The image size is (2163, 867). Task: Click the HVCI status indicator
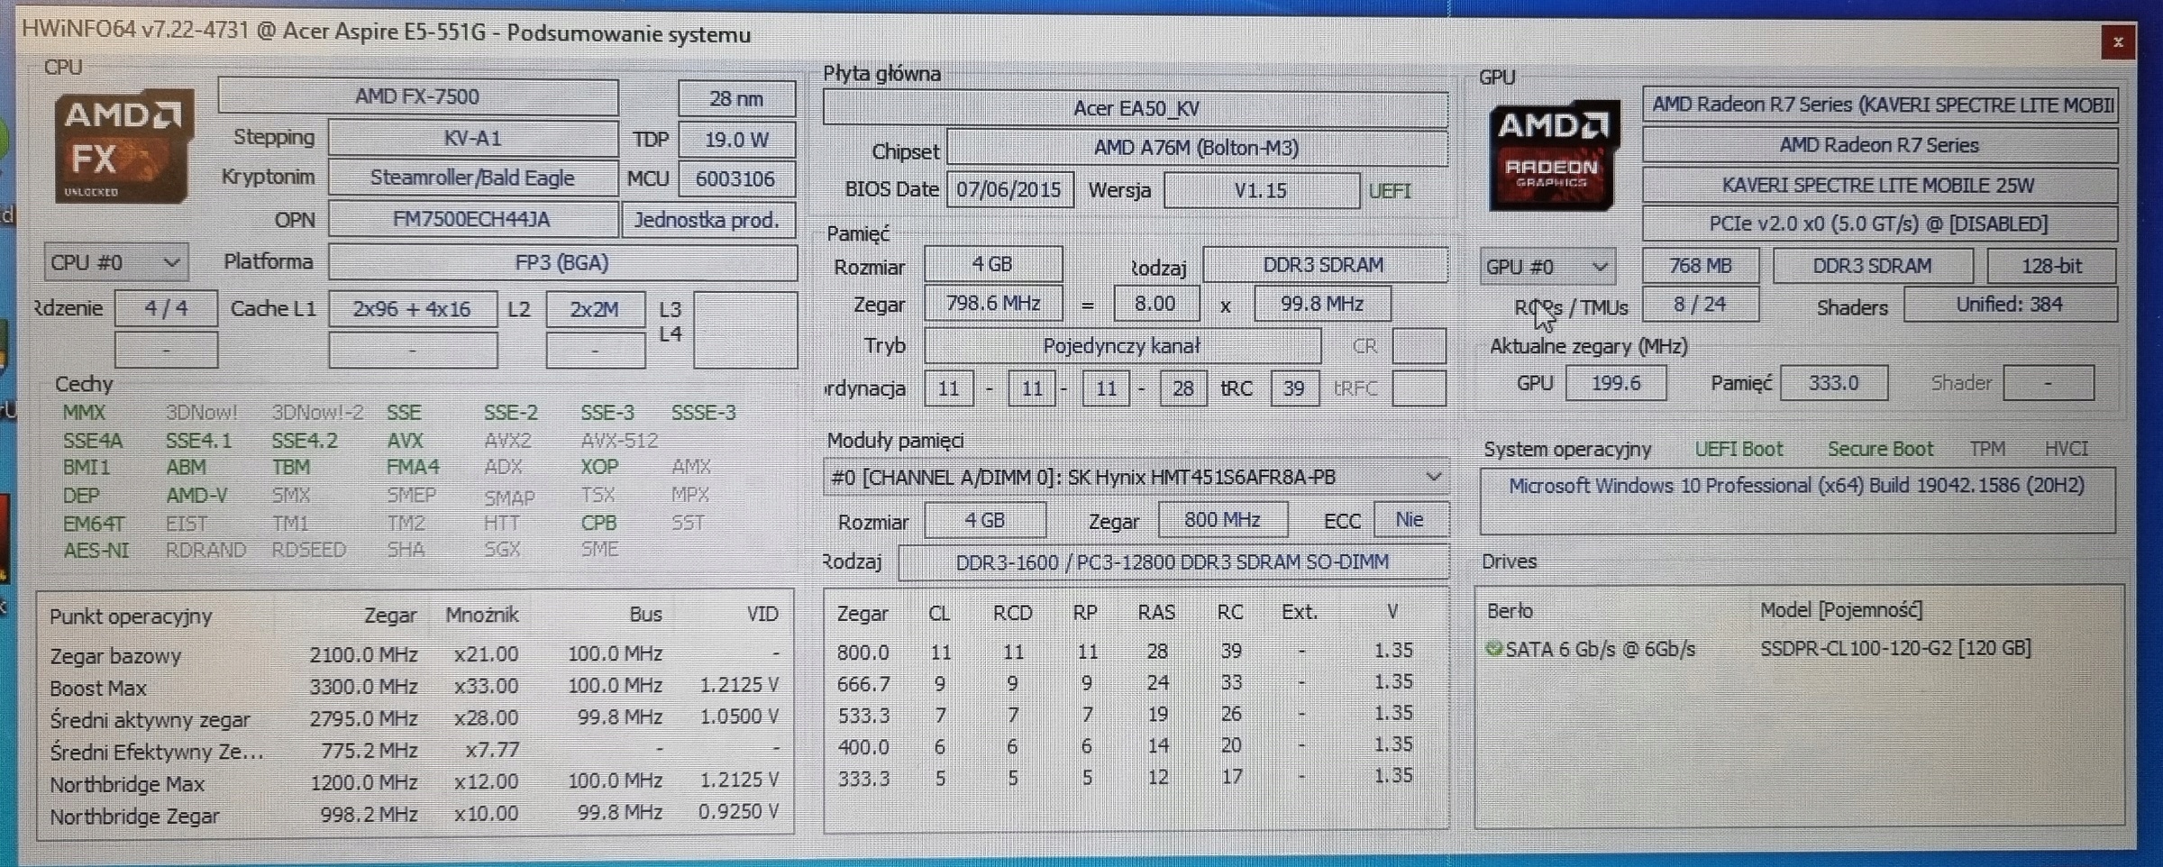(x=2065, y=449)
